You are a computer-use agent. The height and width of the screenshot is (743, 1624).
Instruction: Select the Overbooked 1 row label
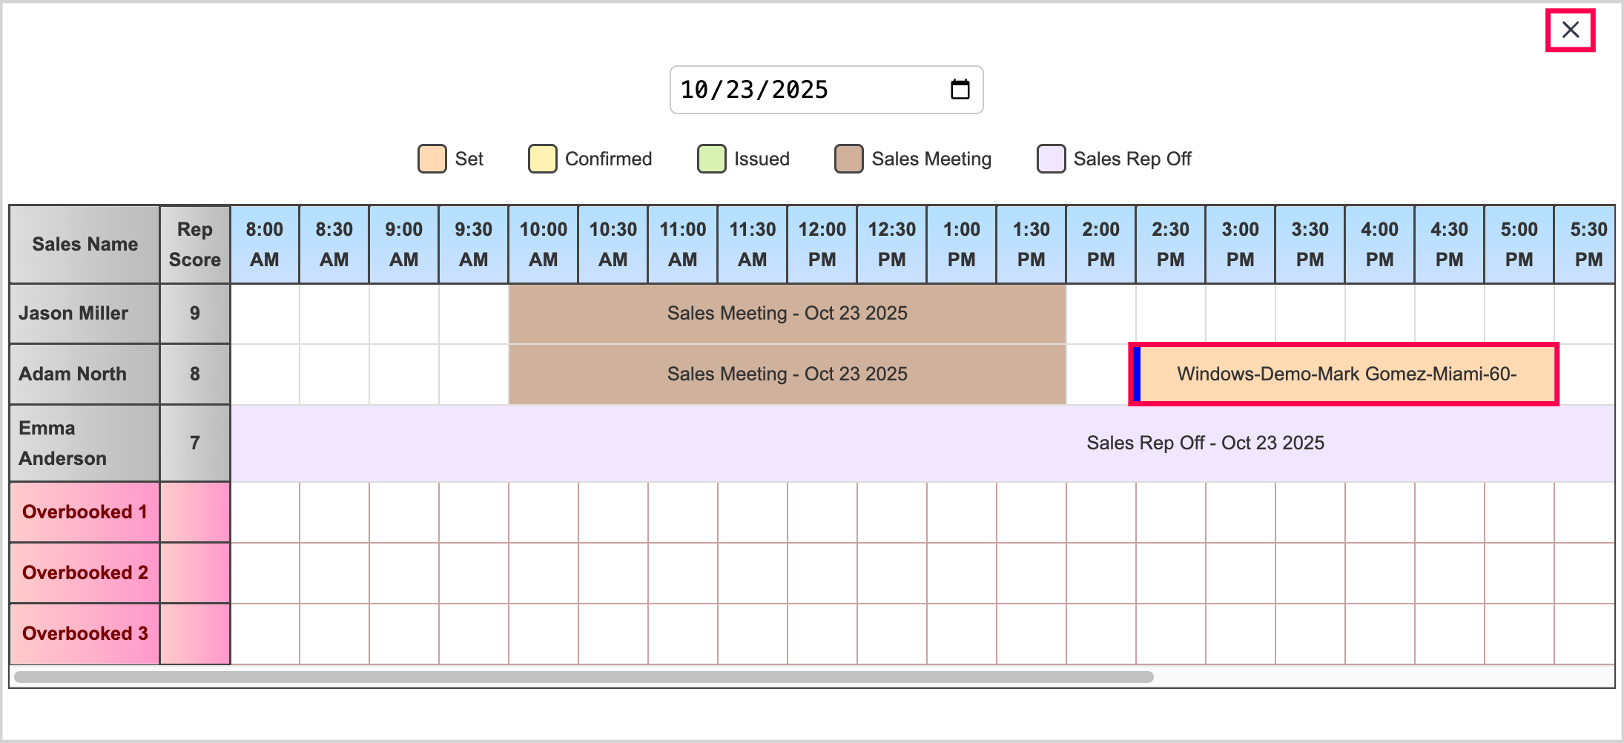[x=85, y=512]
